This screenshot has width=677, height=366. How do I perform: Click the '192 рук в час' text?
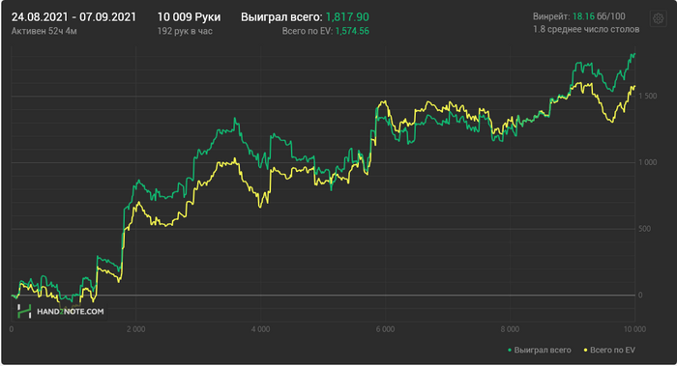coord(185,31)
